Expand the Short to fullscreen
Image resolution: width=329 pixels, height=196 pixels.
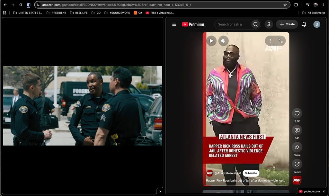280,41
